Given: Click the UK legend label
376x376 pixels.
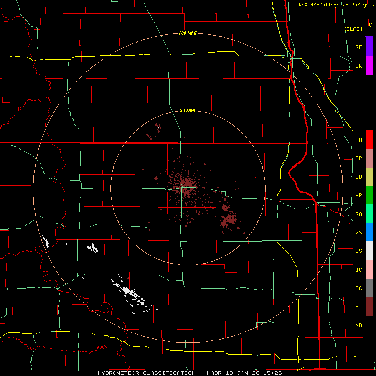Looking at the screenshot, I should (359, 66).
